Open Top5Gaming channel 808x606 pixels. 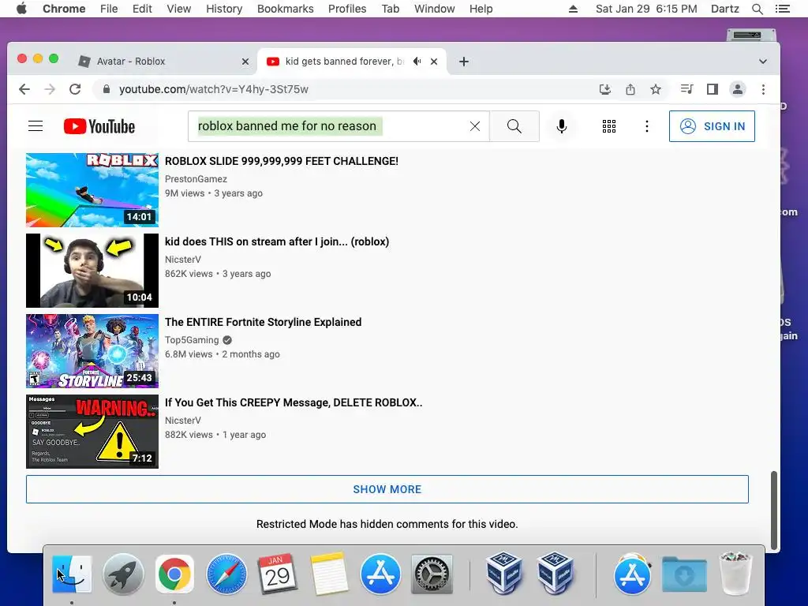(192, 340)
